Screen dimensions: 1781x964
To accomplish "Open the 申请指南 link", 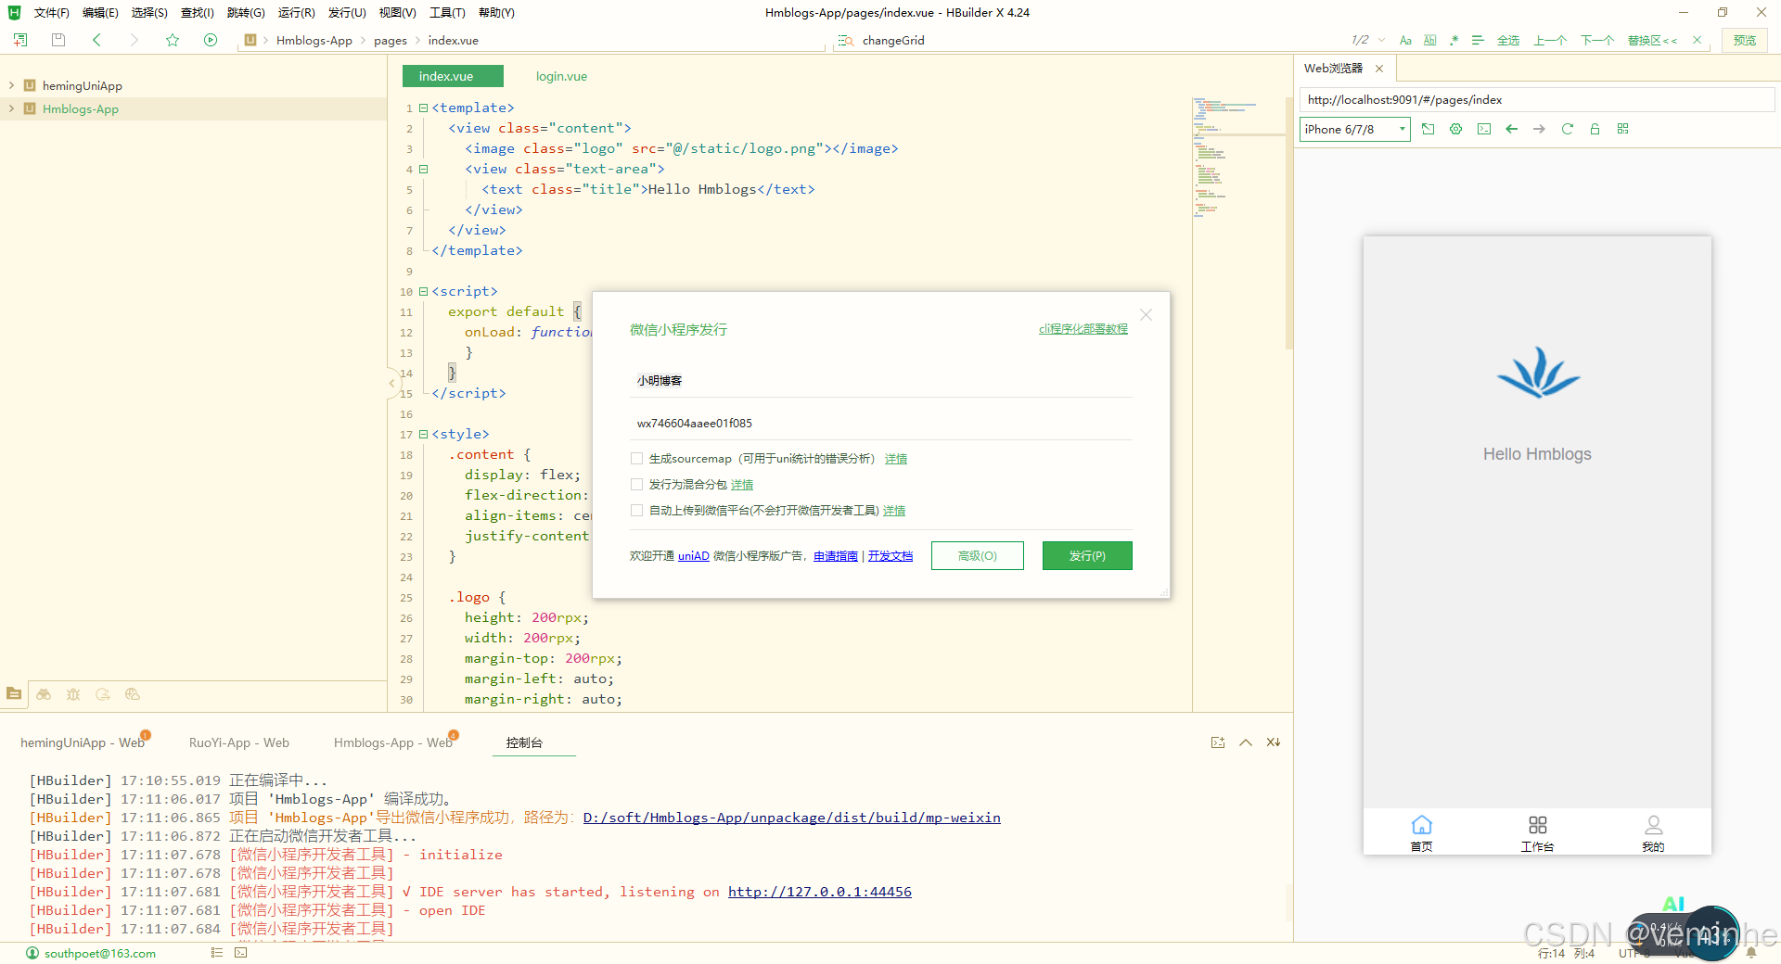I will pos(836,555).
